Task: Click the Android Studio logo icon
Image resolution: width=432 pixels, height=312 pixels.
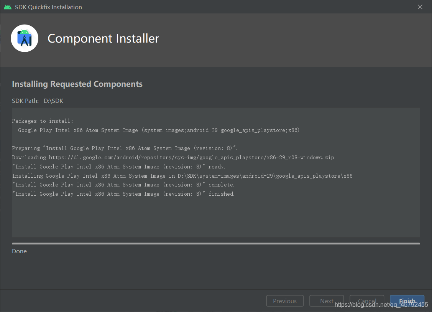Action: (x=25, y=38)
